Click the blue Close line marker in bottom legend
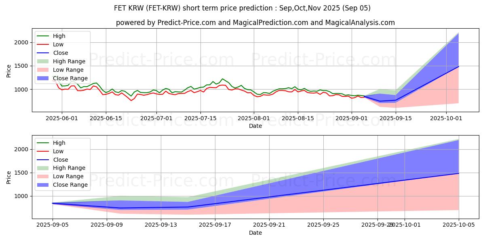 tap(43, 160)
